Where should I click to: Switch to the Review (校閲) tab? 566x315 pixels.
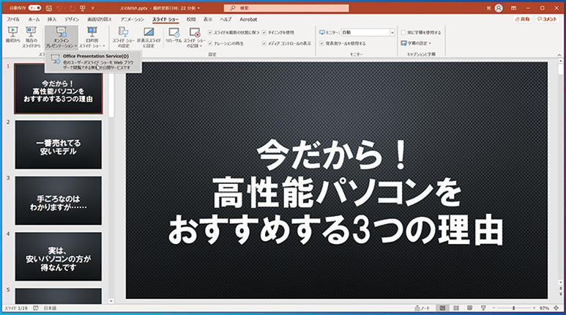[x=191, y=19]
